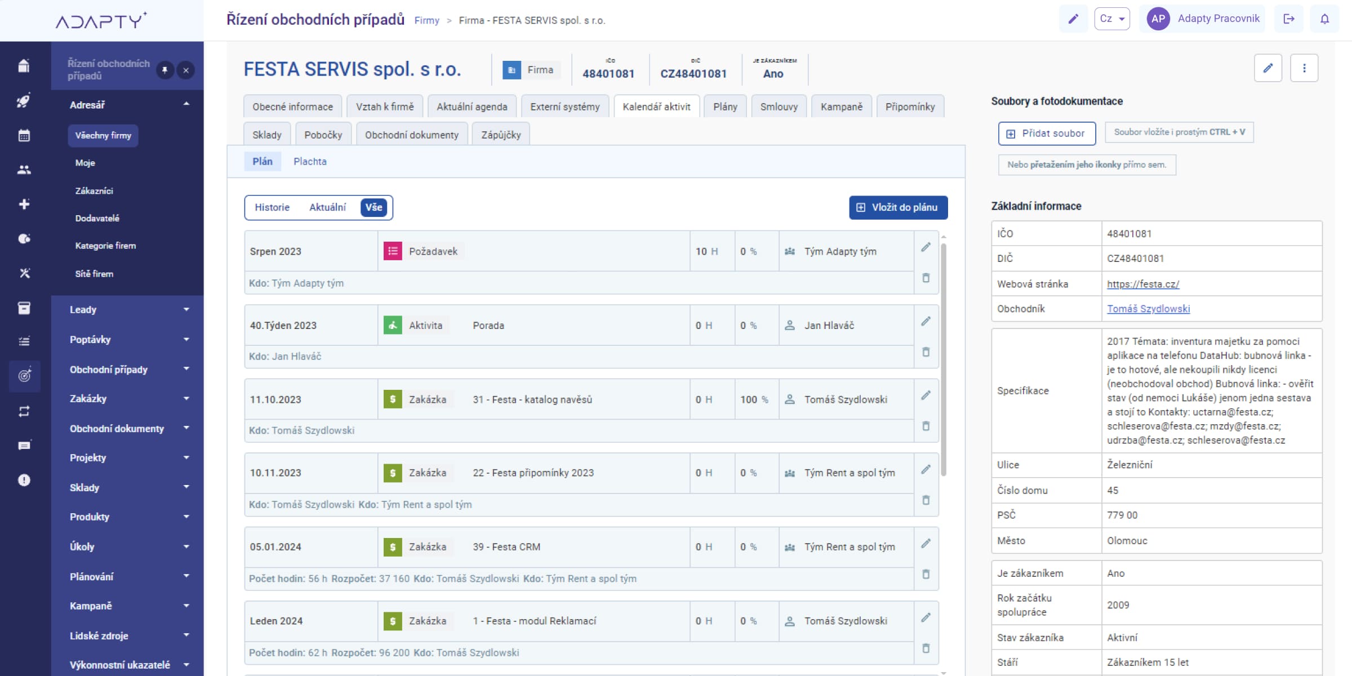Open the Obchodní dokumenty tab
This screenshot has height=676, width=1352.
coord(412,135)
